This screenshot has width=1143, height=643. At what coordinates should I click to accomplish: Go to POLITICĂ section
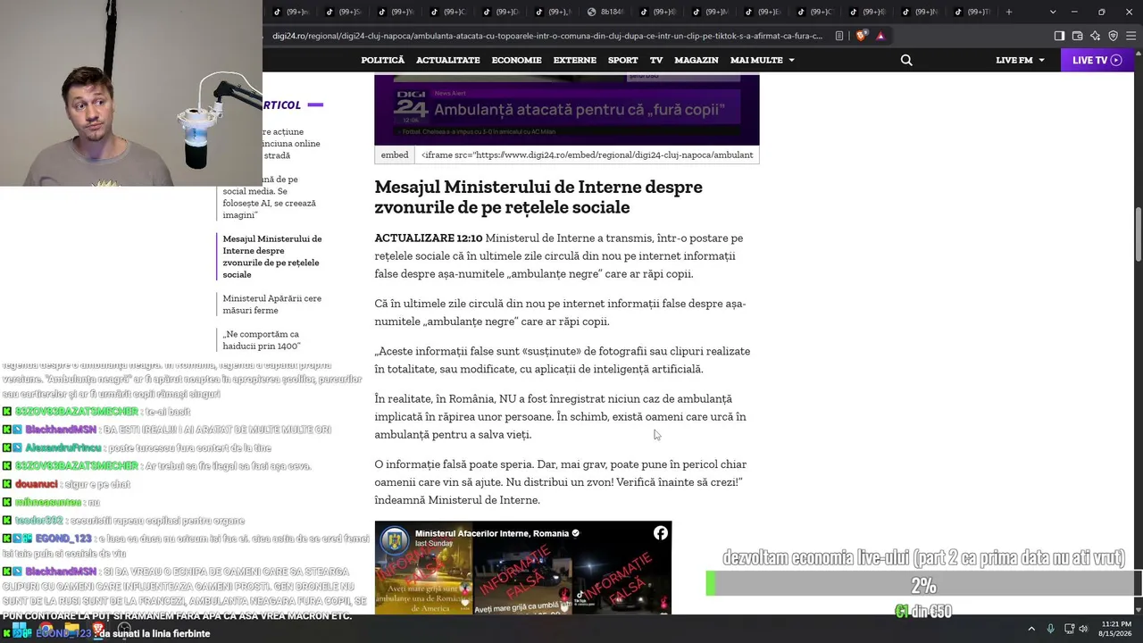383,60
